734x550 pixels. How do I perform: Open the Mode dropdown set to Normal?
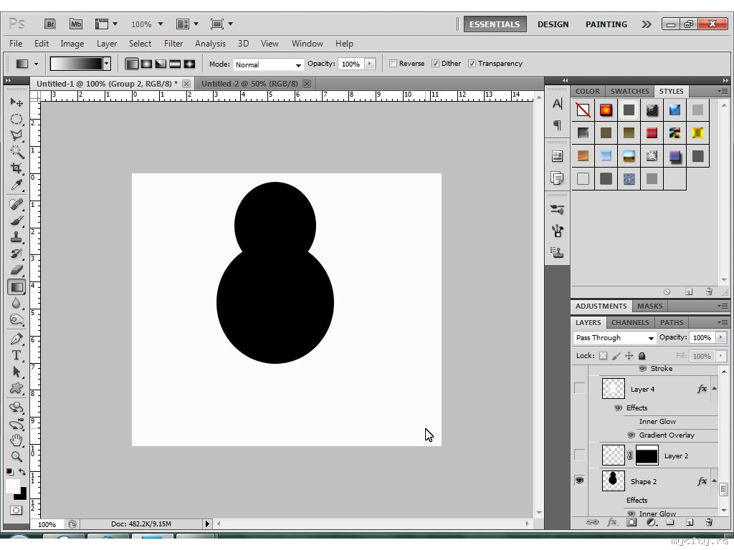point(267,64)
